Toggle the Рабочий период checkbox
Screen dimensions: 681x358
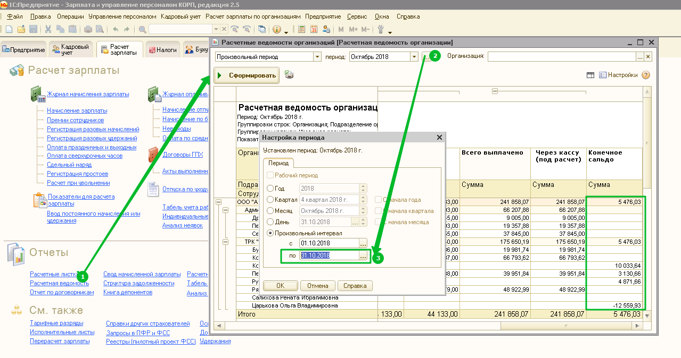coord(270,175)
